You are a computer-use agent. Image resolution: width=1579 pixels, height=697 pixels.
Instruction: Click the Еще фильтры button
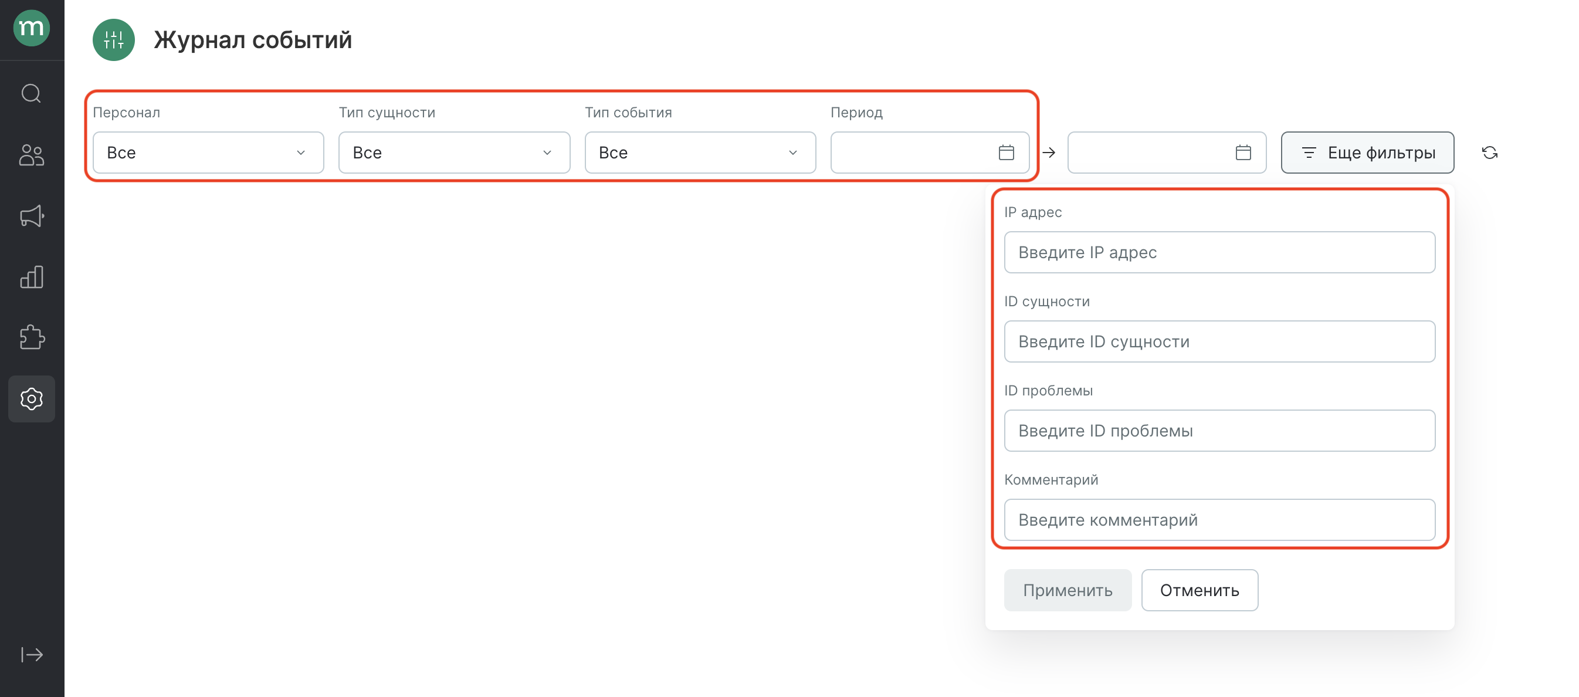tap(1367, 153)
